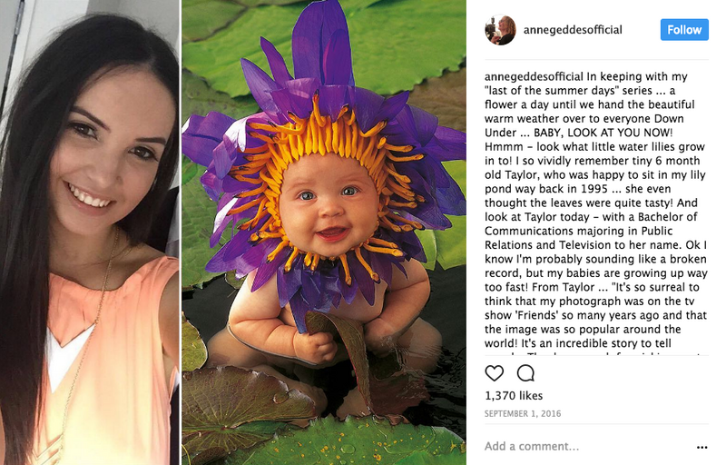Like the post with the heart icon
This screenshot has height=465, width=726.
pos(495,373)
